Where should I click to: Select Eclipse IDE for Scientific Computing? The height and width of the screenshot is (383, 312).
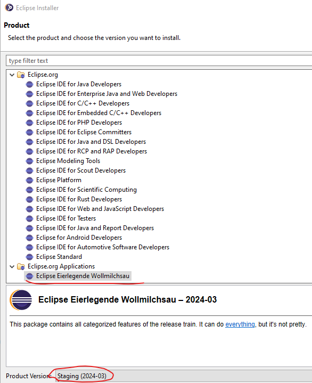tap(86, 190)
